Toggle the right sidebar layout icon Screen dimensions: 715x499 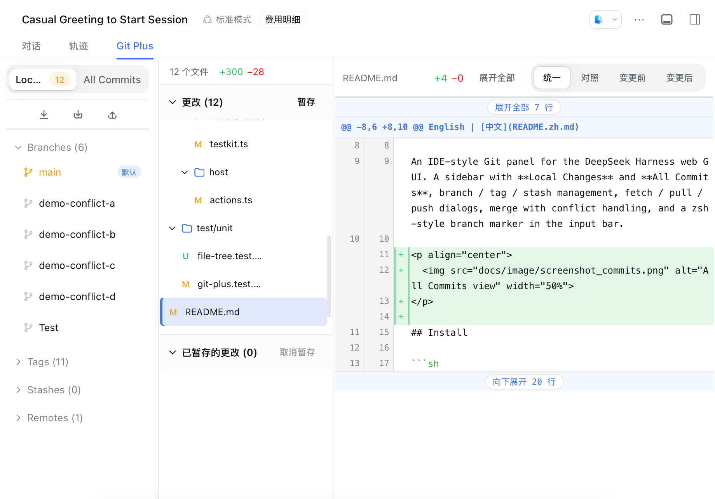tap(695, 19)
